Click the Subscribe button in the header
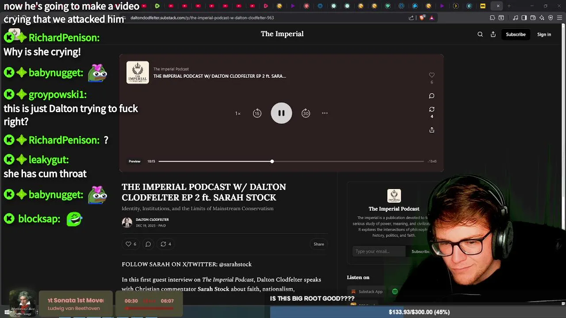 (x=516, y=34)
